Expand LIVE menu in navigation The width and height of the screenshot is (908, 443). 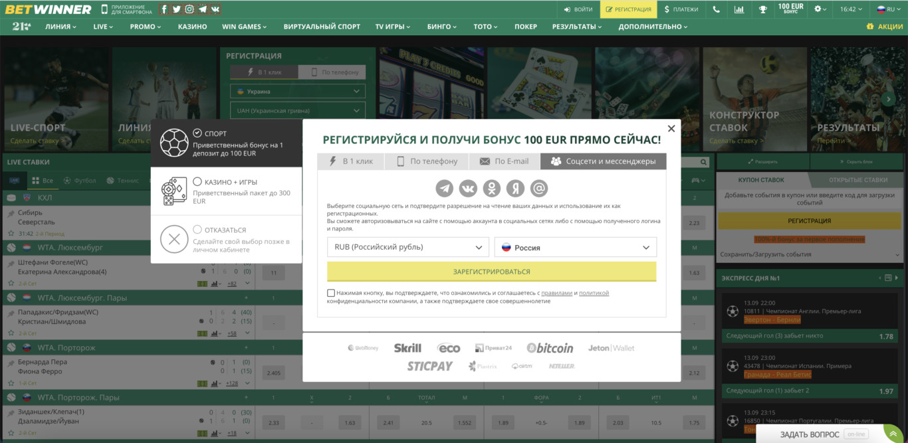[x=103, y=27]
